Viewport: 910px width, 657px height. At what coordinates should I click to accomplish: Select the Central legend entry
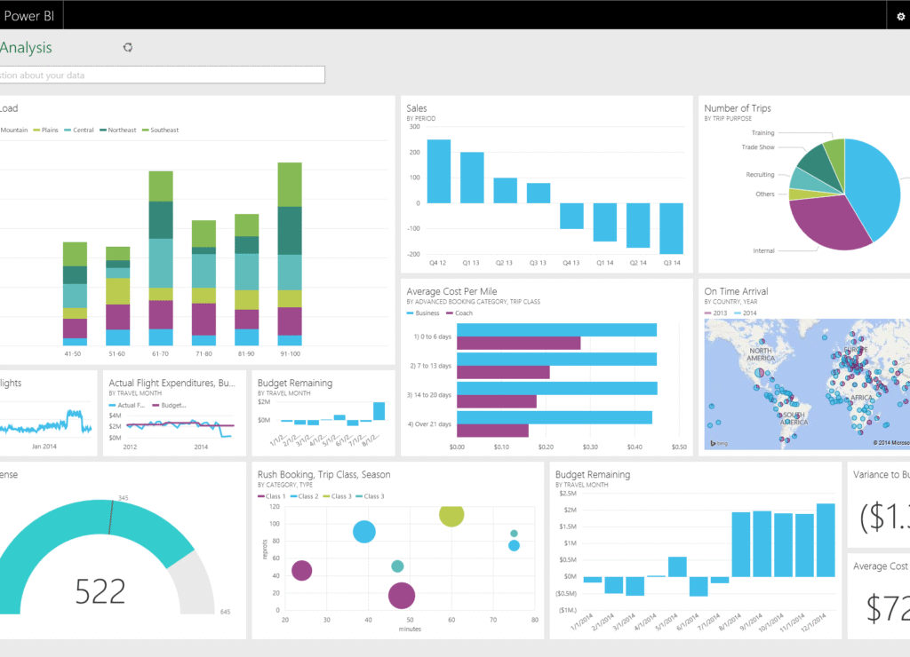pos(79,130)
